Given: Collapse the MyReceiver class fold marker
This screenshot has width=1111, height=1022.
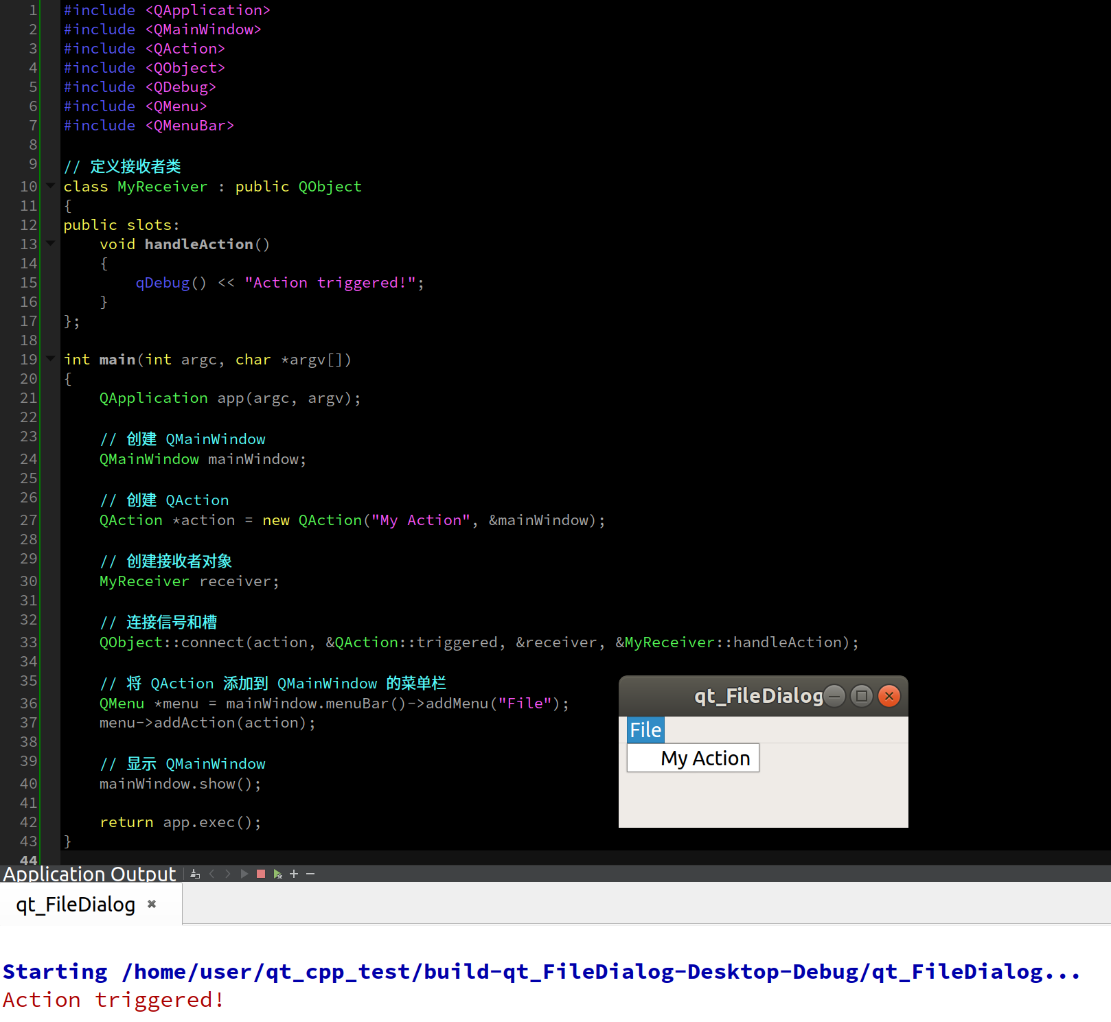Looking at the screenshot, I should 49,185.
